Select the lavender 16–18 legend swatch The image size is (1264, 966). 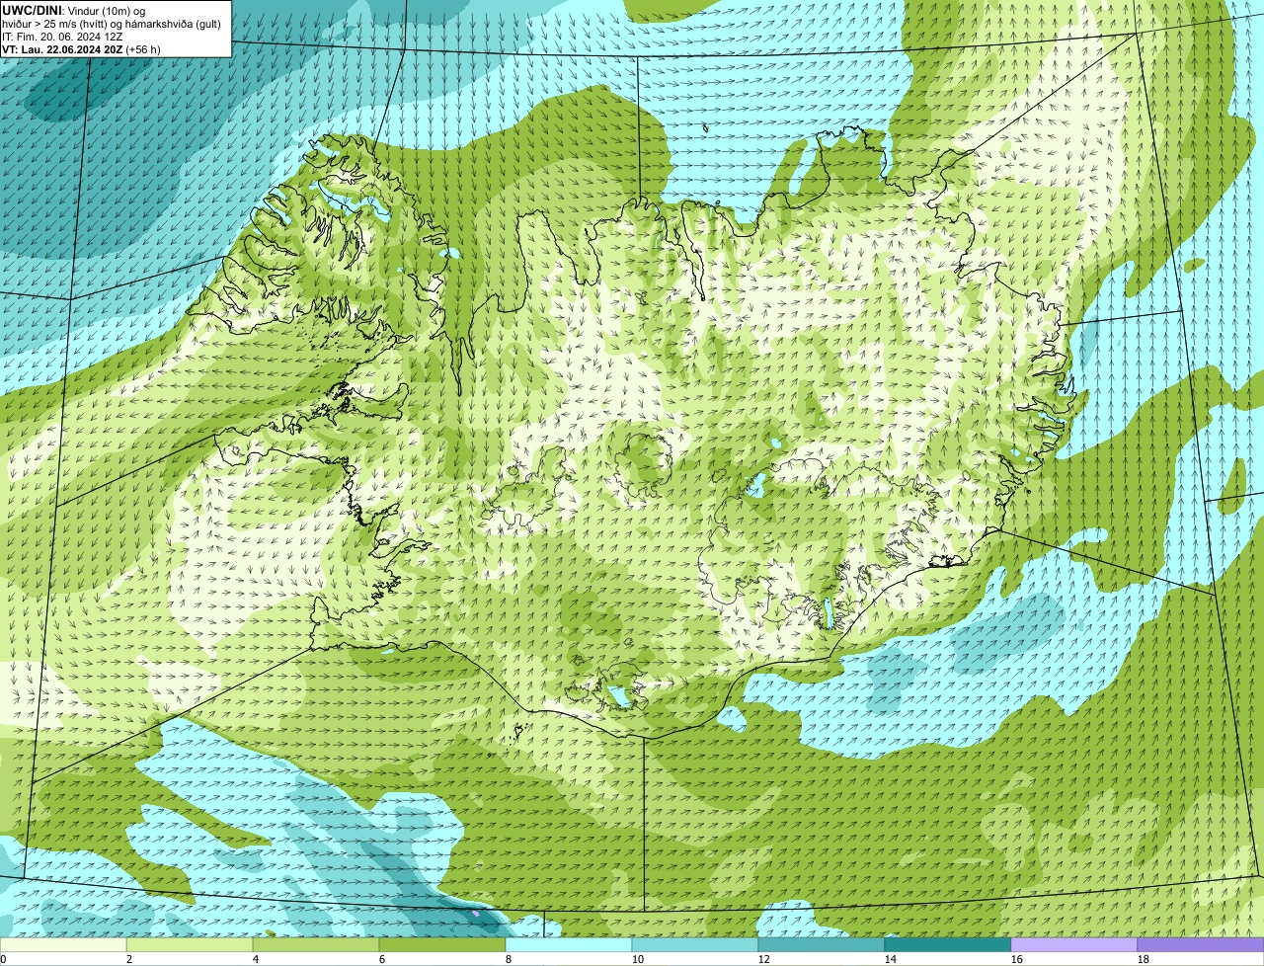coord(1074,944)
